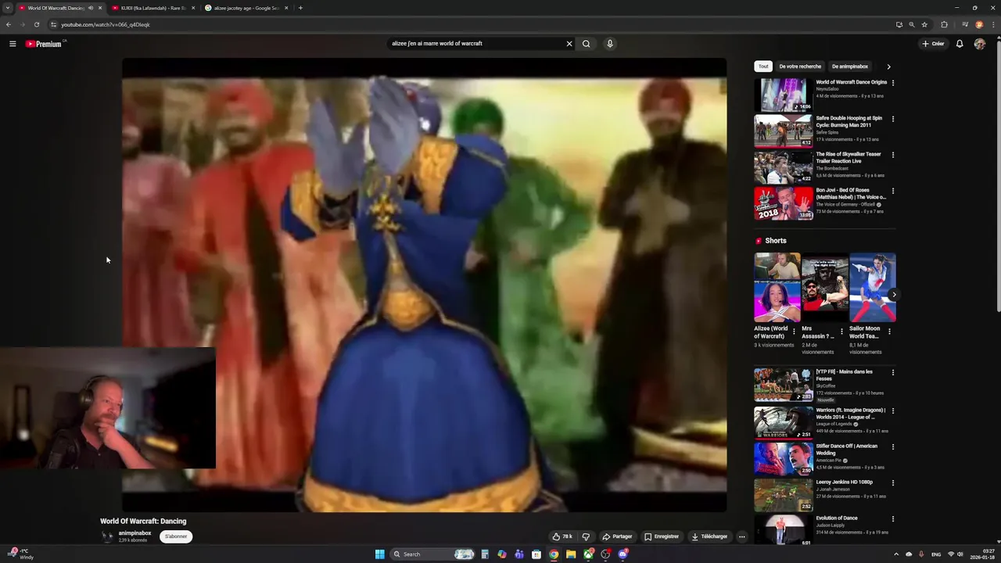
Task: Open the animpinabox channel name link
Action: click(x=135, y=533)
